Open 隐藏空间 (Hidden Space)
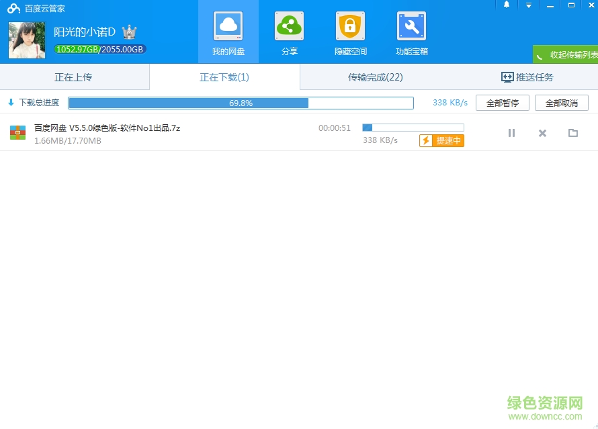Screen dimensions: 598x429 (349, 27)
